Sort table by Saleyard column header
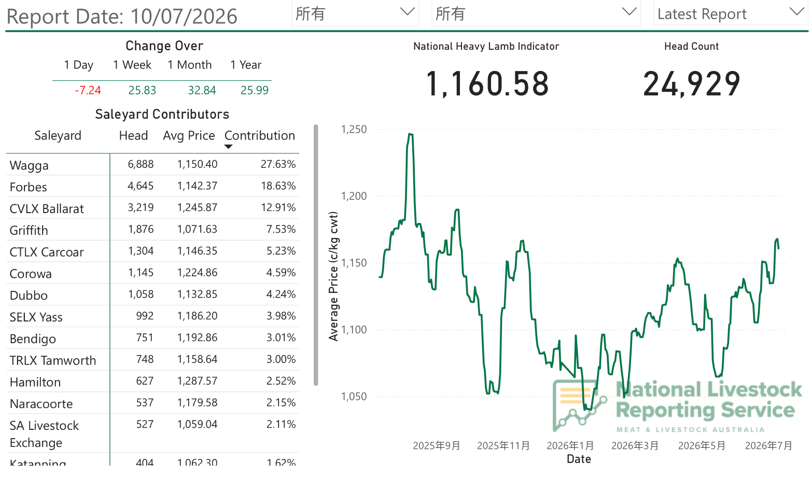Screen dimensions: 812x477 (x=58, y=136)
